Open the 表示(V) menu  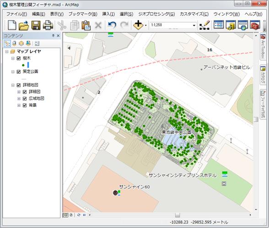tap(57, 14)
